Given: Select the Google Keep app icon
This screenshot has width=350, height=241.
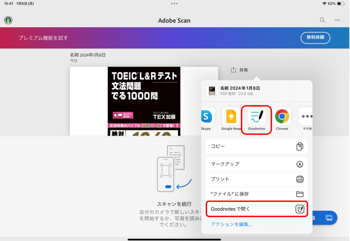Looking at the screenshot, I should point(231,116).
